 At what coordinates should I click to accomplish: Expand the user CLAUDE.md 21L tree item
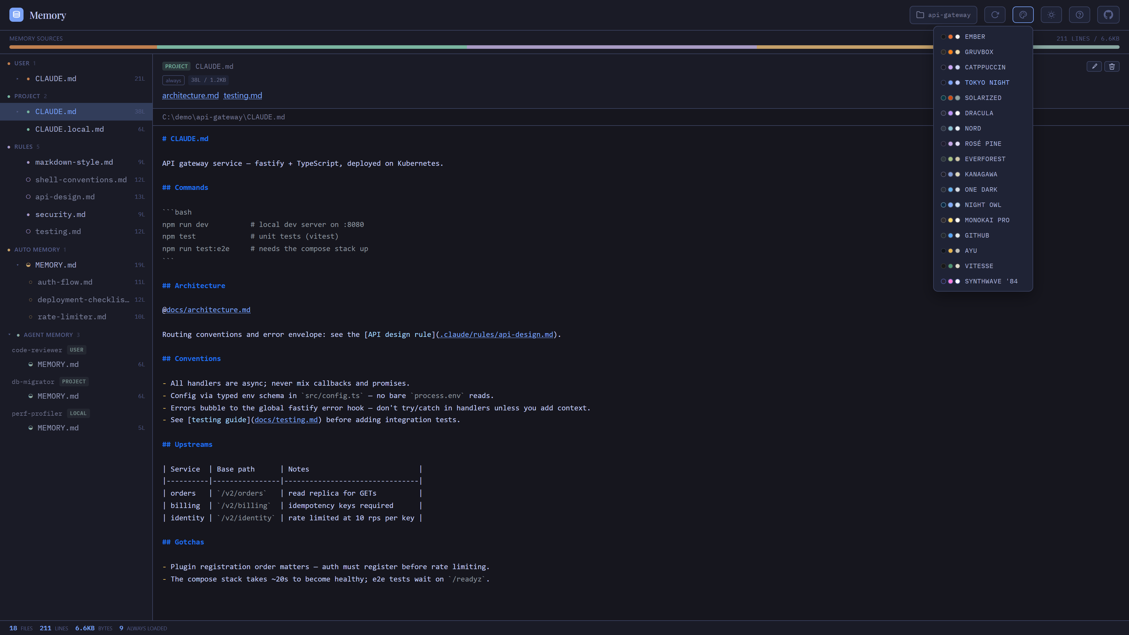(x=18, y=79)
